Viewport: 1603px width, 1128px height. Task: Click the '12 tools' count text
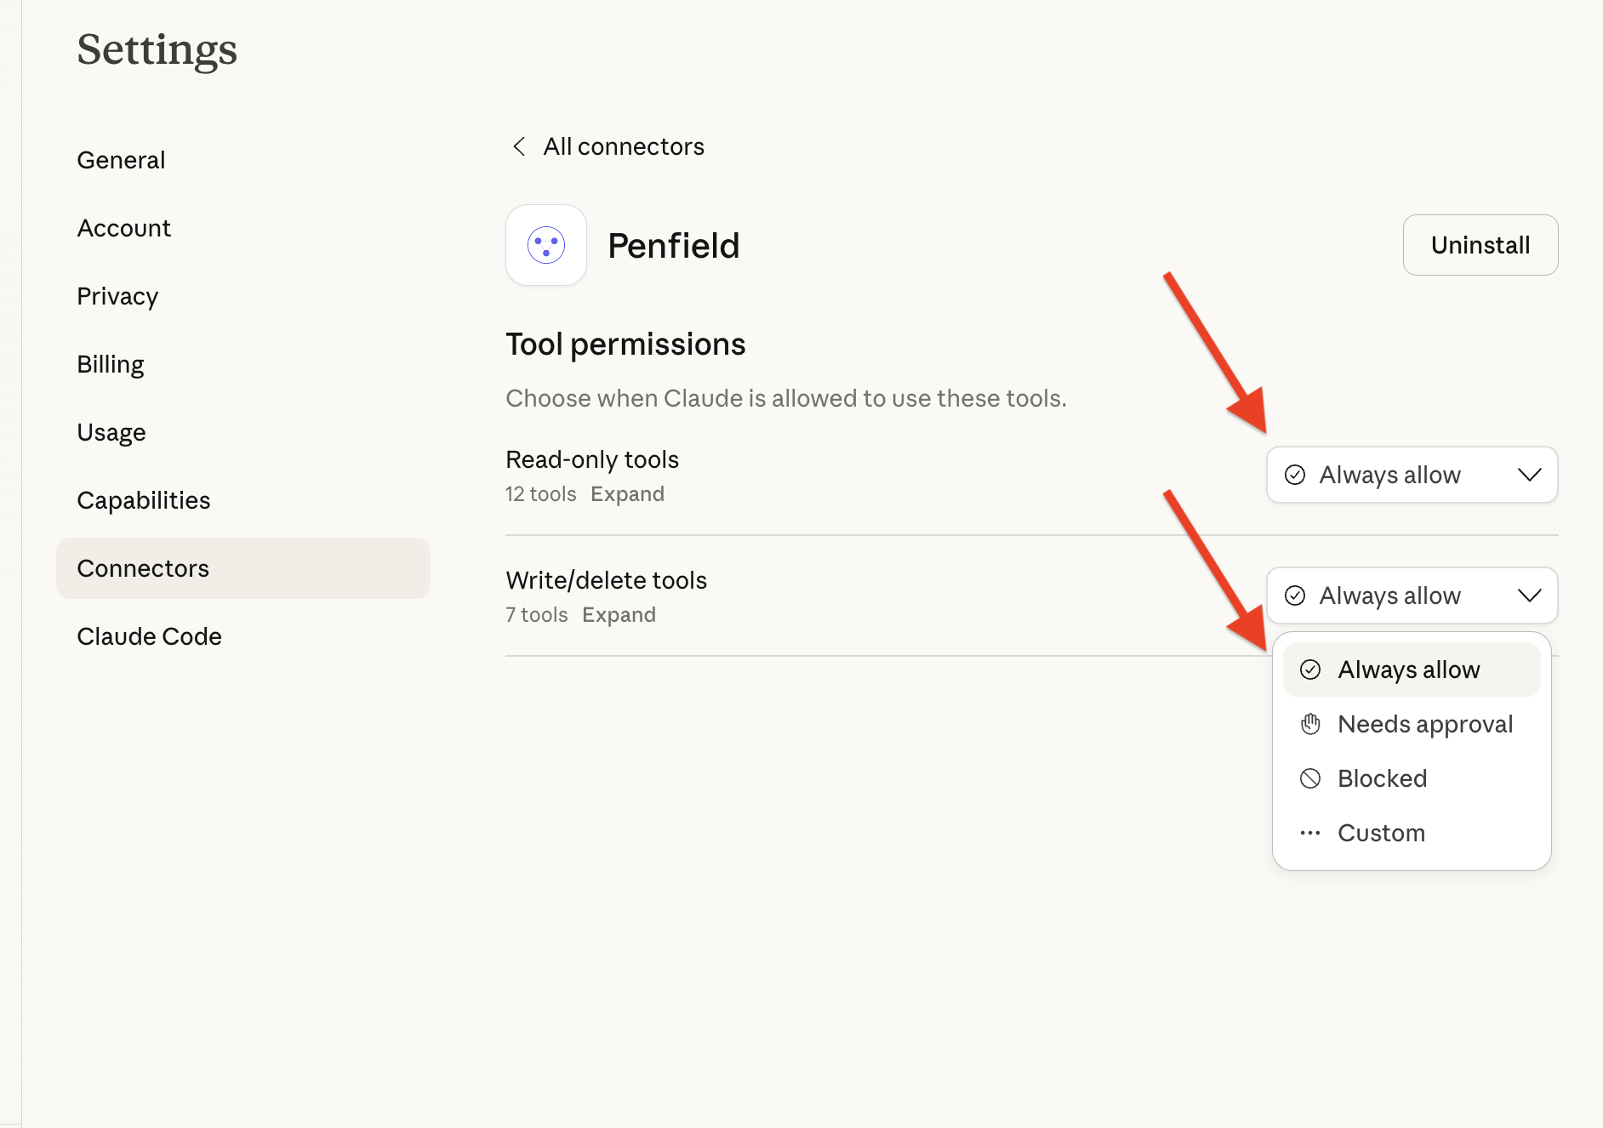coord(541,494)
